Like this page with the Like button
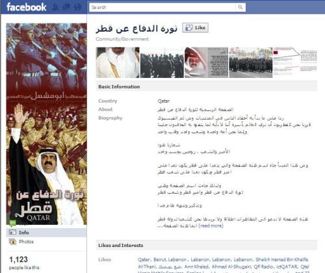The image size is (325, 273). tap(195, 28)
